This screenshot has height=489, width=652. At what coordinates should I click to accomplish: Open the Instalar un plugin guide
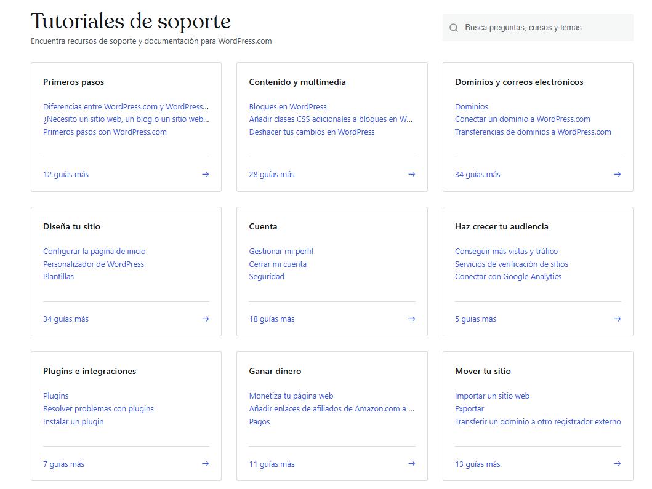(x=73, y=421)
